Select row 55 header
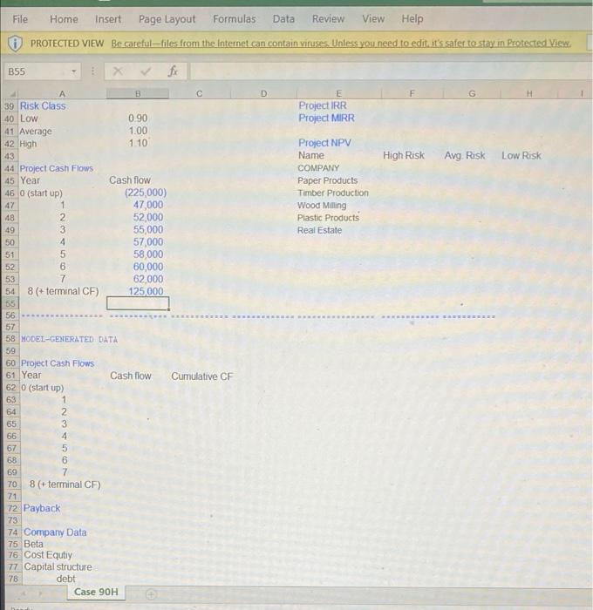Screen dimensions: 593x610 tap(10, 303)
